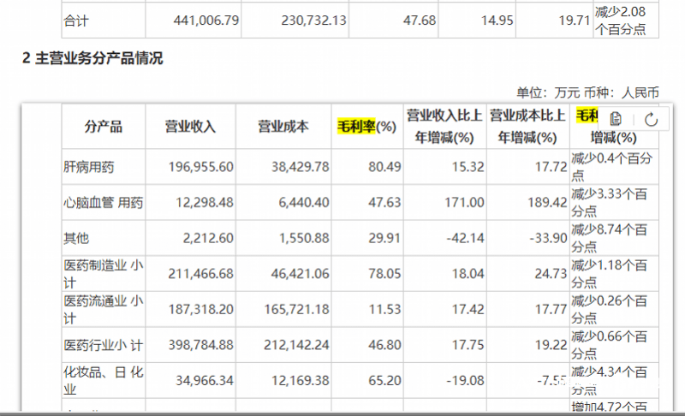
Task: Click the 医药制造业 小计 row label
Action: pyautogui.click(x=103, y=274)
